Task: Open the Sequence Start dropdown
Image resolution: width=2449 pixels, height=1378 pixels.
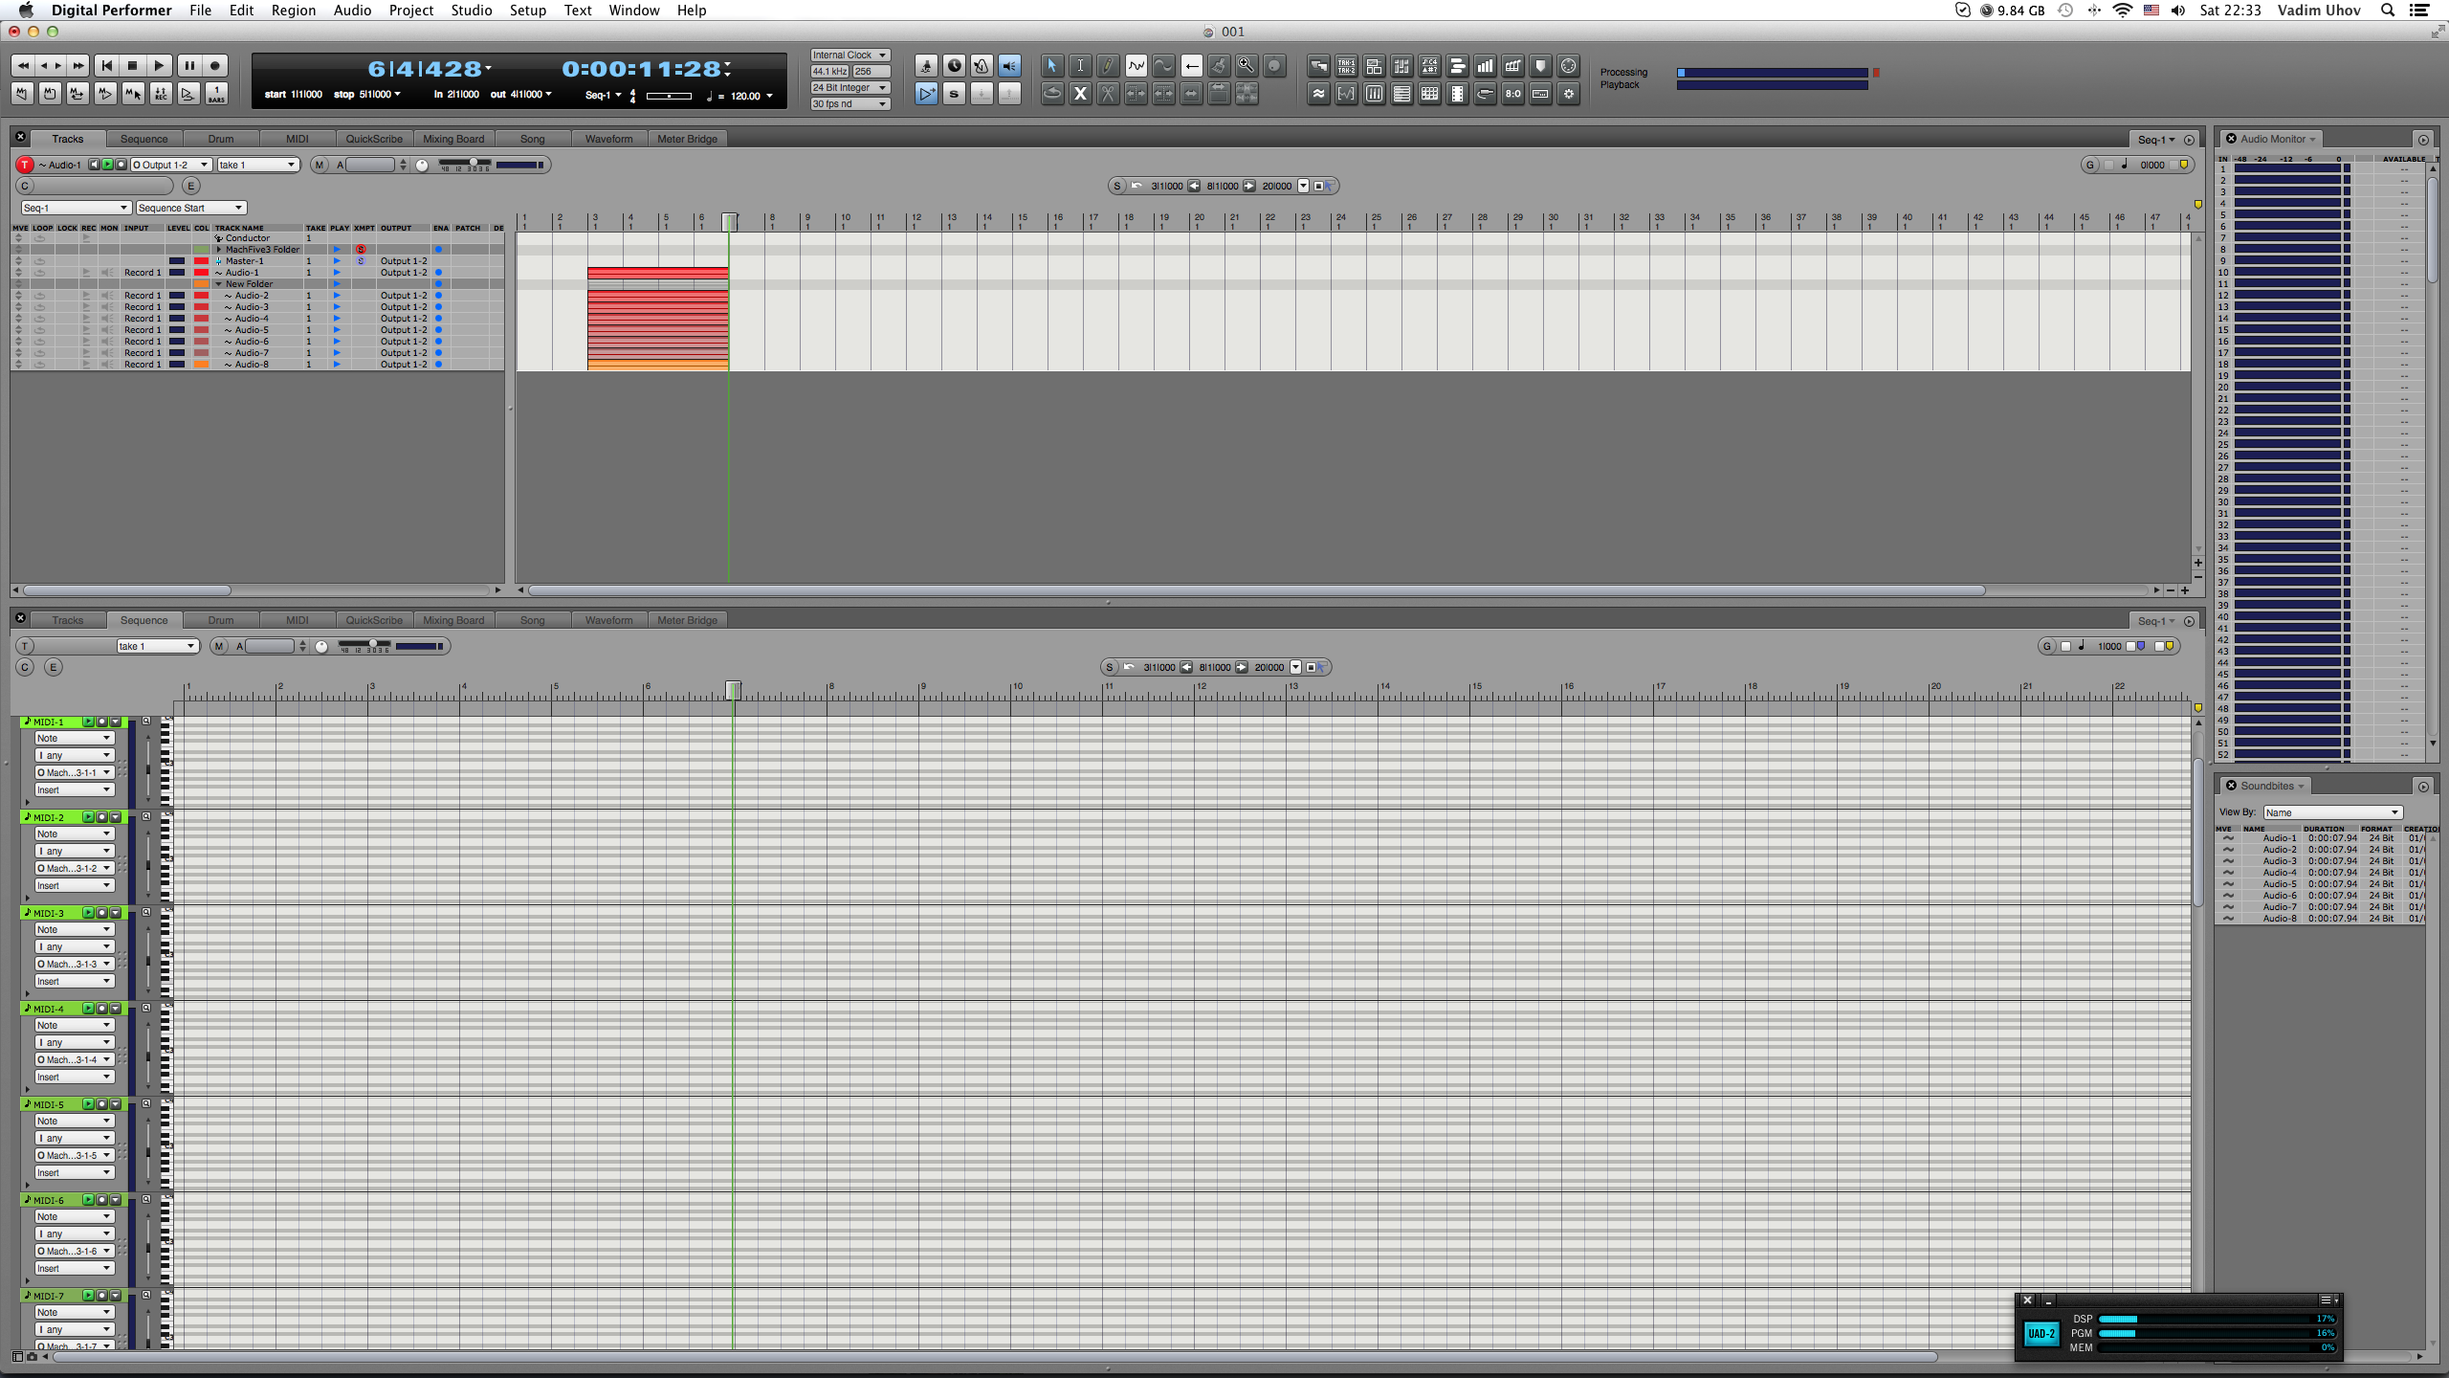Action: coord(191,208)
